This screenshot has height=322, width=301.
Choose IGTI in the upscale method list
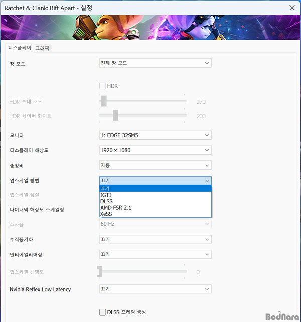(156, 195)
